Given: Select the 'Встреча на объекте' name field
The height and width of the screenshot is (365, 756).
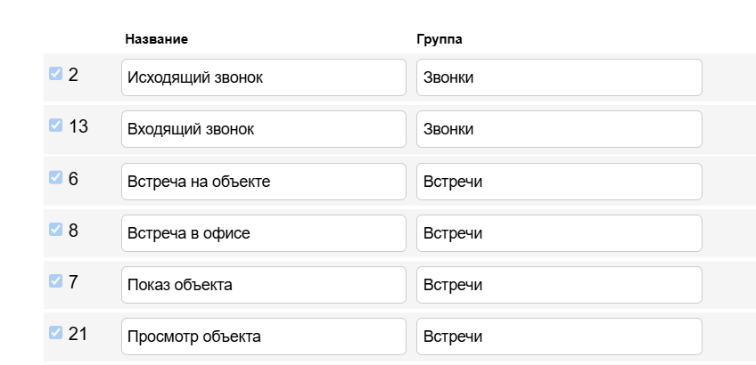Looking at the screenshot, I should (263, 182).
